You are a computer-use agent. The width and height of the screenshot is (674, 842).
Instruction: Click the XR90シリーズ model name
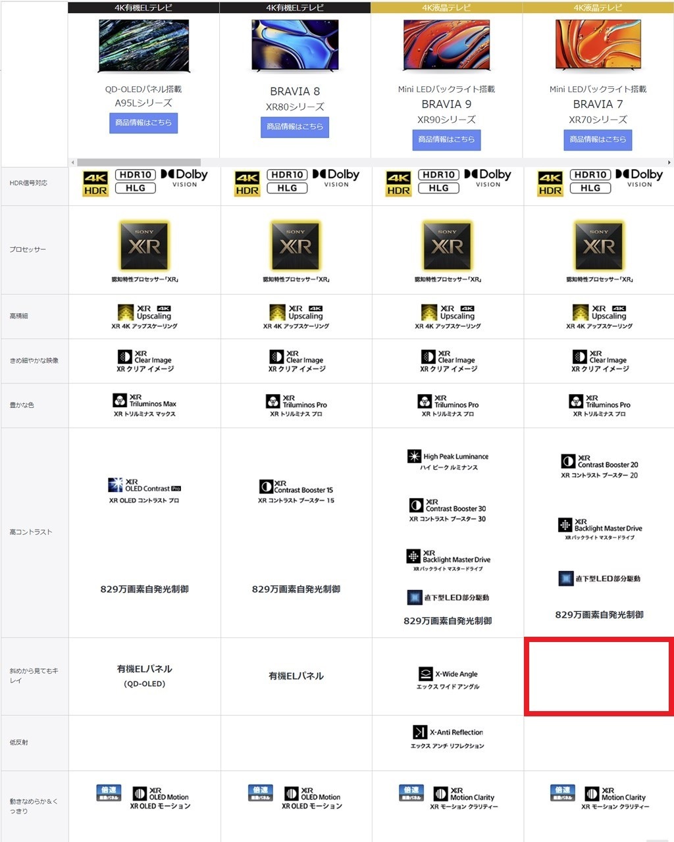click(446, 119)
